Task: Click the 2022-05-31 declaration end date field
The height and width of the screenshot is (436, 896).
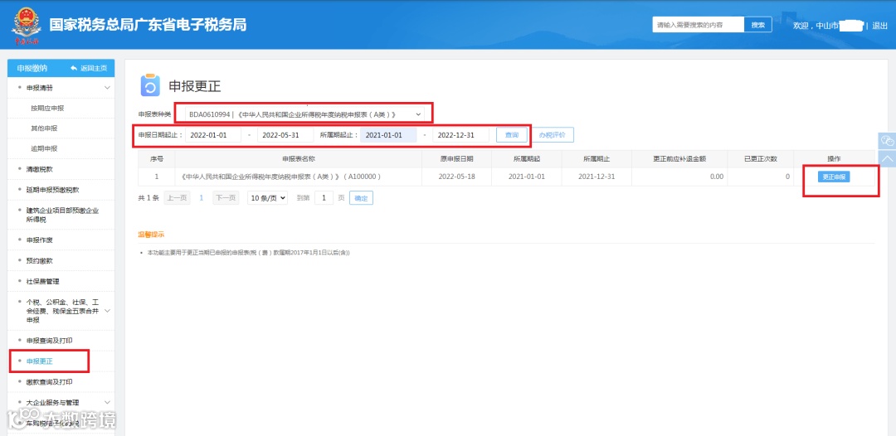Action: coord(285,134)
